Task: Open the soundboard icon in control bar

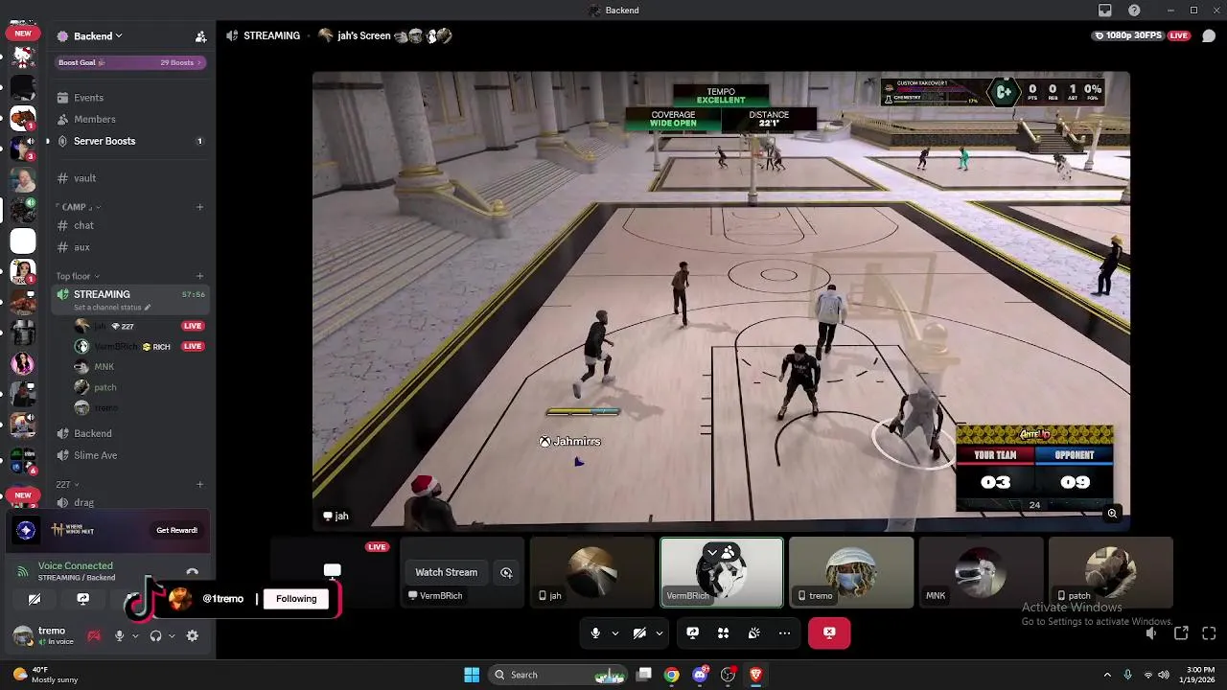Action: (754, 632)
